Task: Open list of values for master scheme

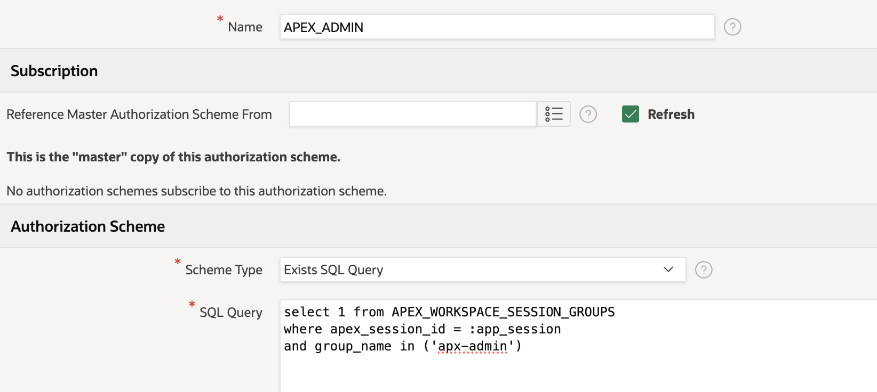Action: 554,114
